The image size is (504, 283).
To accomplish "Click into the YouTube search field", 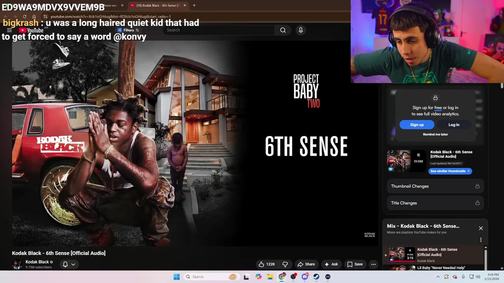I will 219,30.
